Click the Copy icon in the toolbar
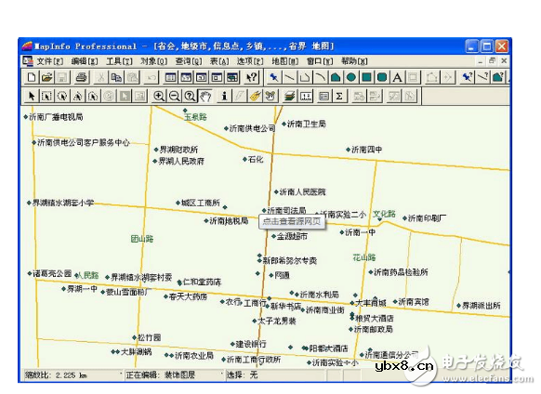Viewport: 541px width, 394px height. tap(116, 77)
